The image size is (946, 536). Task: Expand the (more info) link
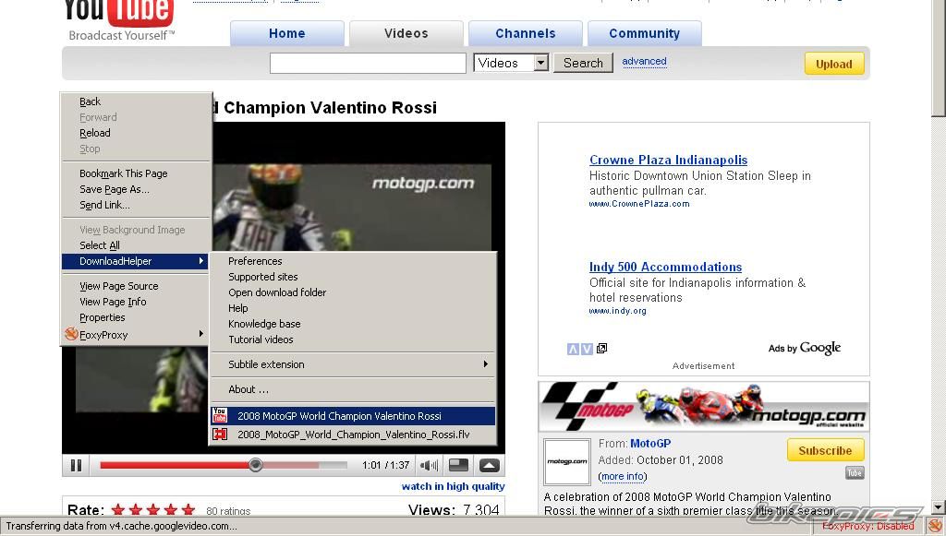[623, 476]
